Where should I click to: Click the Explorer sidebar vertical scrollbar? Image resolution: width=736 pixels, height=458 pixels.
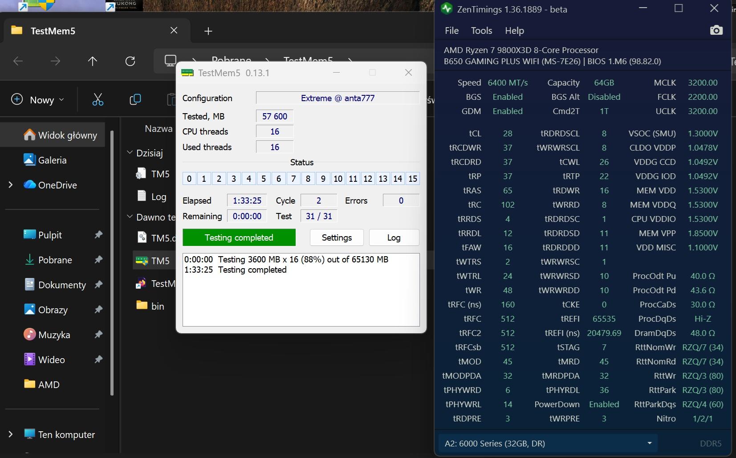tap(112, 263)
